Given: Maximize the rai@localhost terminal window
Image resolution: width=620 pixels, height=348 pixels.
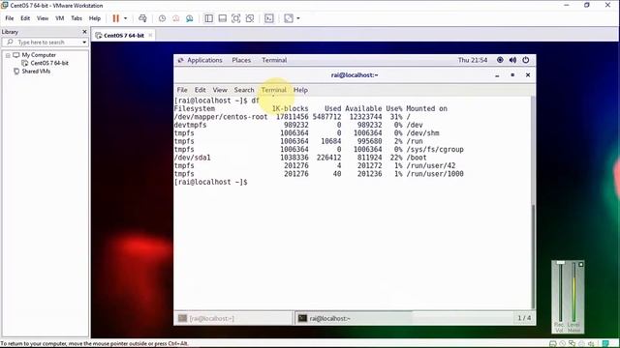Looking at the screenshot, I should [x=512, y=75].
